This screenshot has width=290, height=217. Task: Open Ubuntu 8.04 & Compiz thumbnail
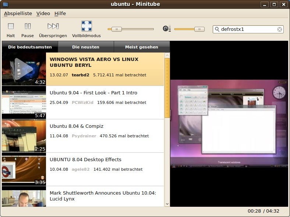tap(24, 136)
